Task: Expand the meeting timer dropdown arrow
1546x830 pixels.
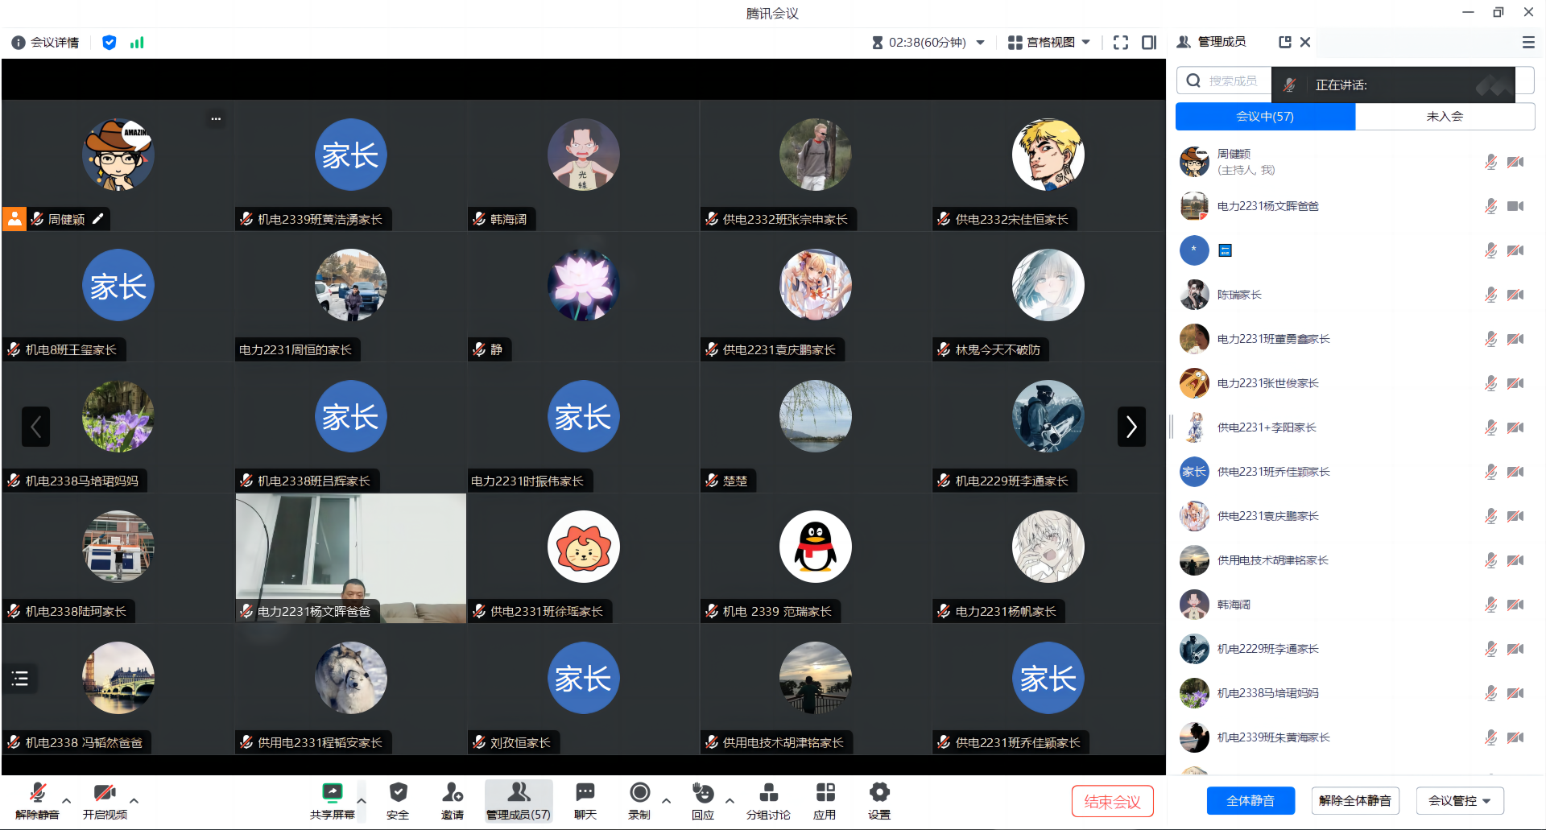Action: (980, 43)
